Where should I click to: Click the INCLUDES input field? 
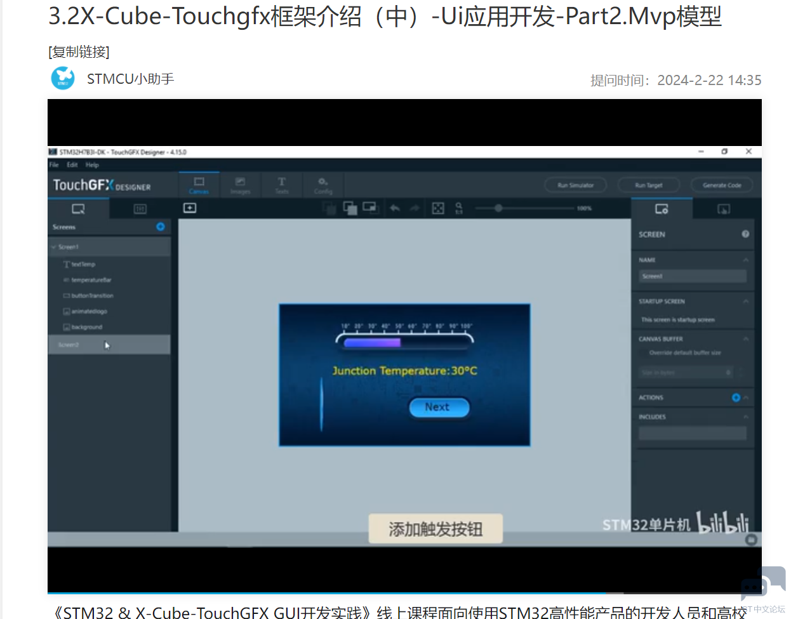693,433
